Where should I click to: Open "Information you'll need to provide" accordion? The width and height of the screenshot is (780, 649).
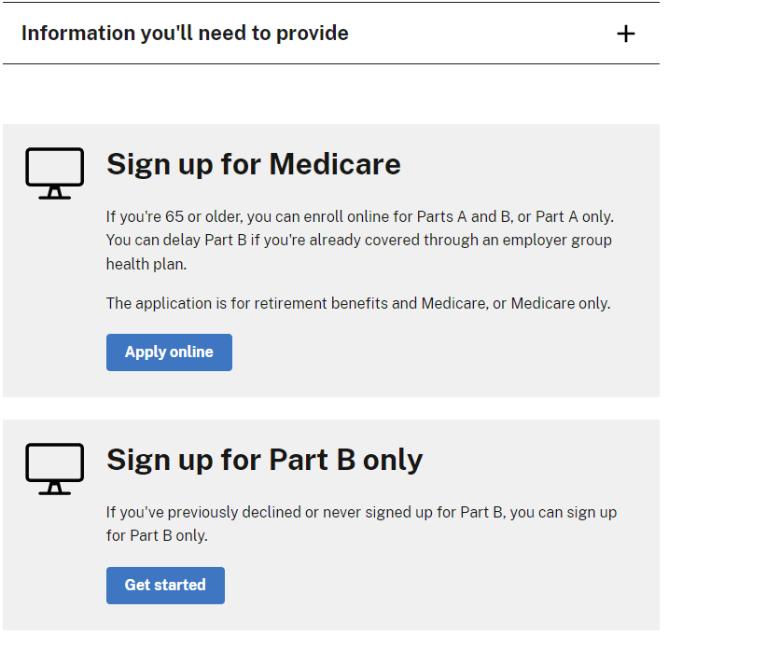[331, 34]
